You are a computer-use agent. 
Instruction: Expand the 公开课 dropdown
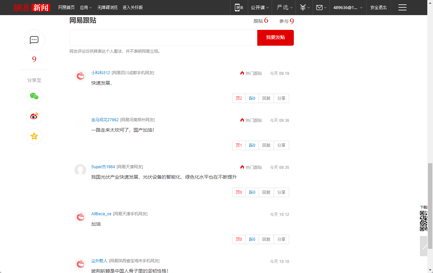tap(260, 7)
